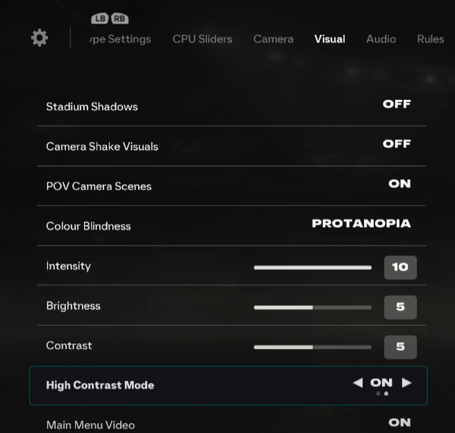Click right arrow on High Contrast Mode
455x433 pixels.
pyautogui.click(x=406, y=383)
